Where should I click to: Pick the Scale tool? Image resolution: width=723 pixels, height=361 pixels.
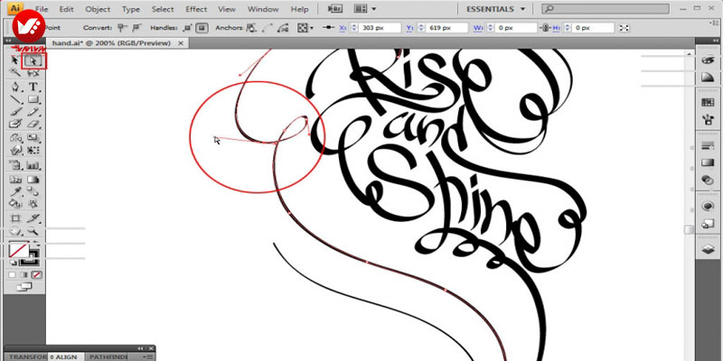(33, 138)
